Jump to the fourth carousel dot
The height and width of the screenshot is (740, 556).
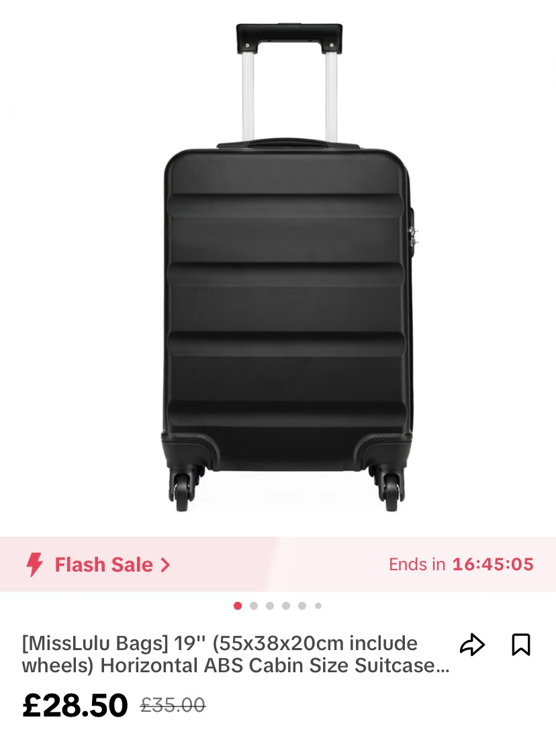[x=286, y=606]
